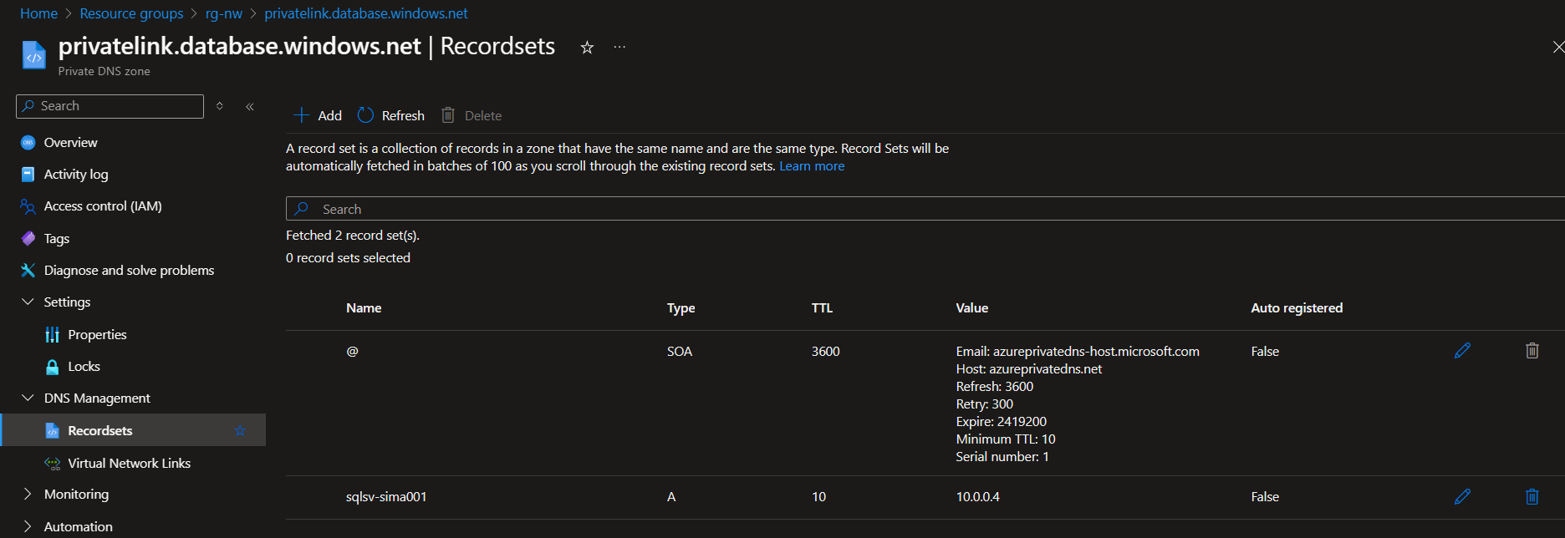1565x538 pixels.
Task: Delete the sqlsv-sima001 record via trash icon
Action: 1532,496
